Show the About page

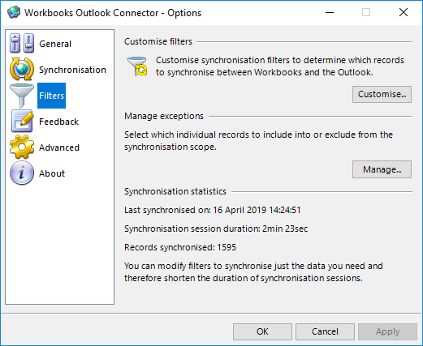pos(52,173)
